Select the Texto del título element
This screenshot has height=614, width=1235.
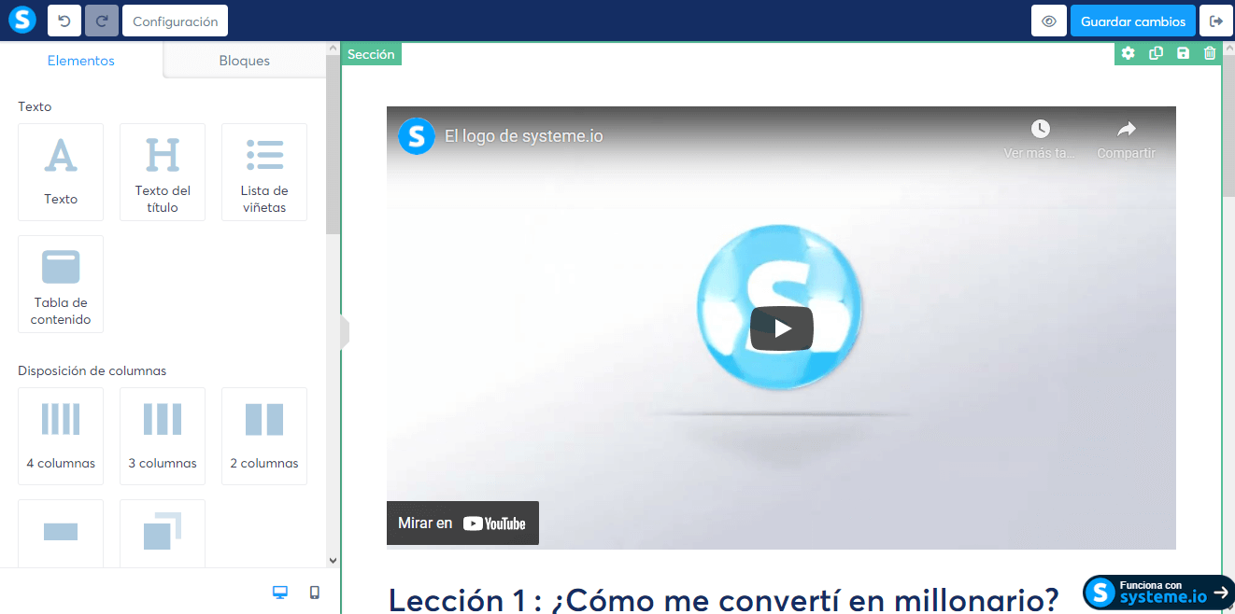[163, 173]
